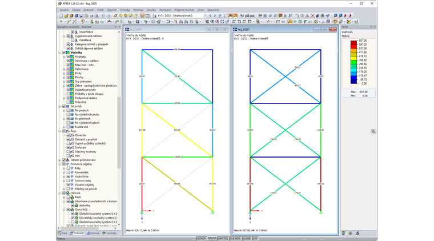Click the red X delete icon in toolbar
The image size is (434, 241).
[x=312, y=16]
